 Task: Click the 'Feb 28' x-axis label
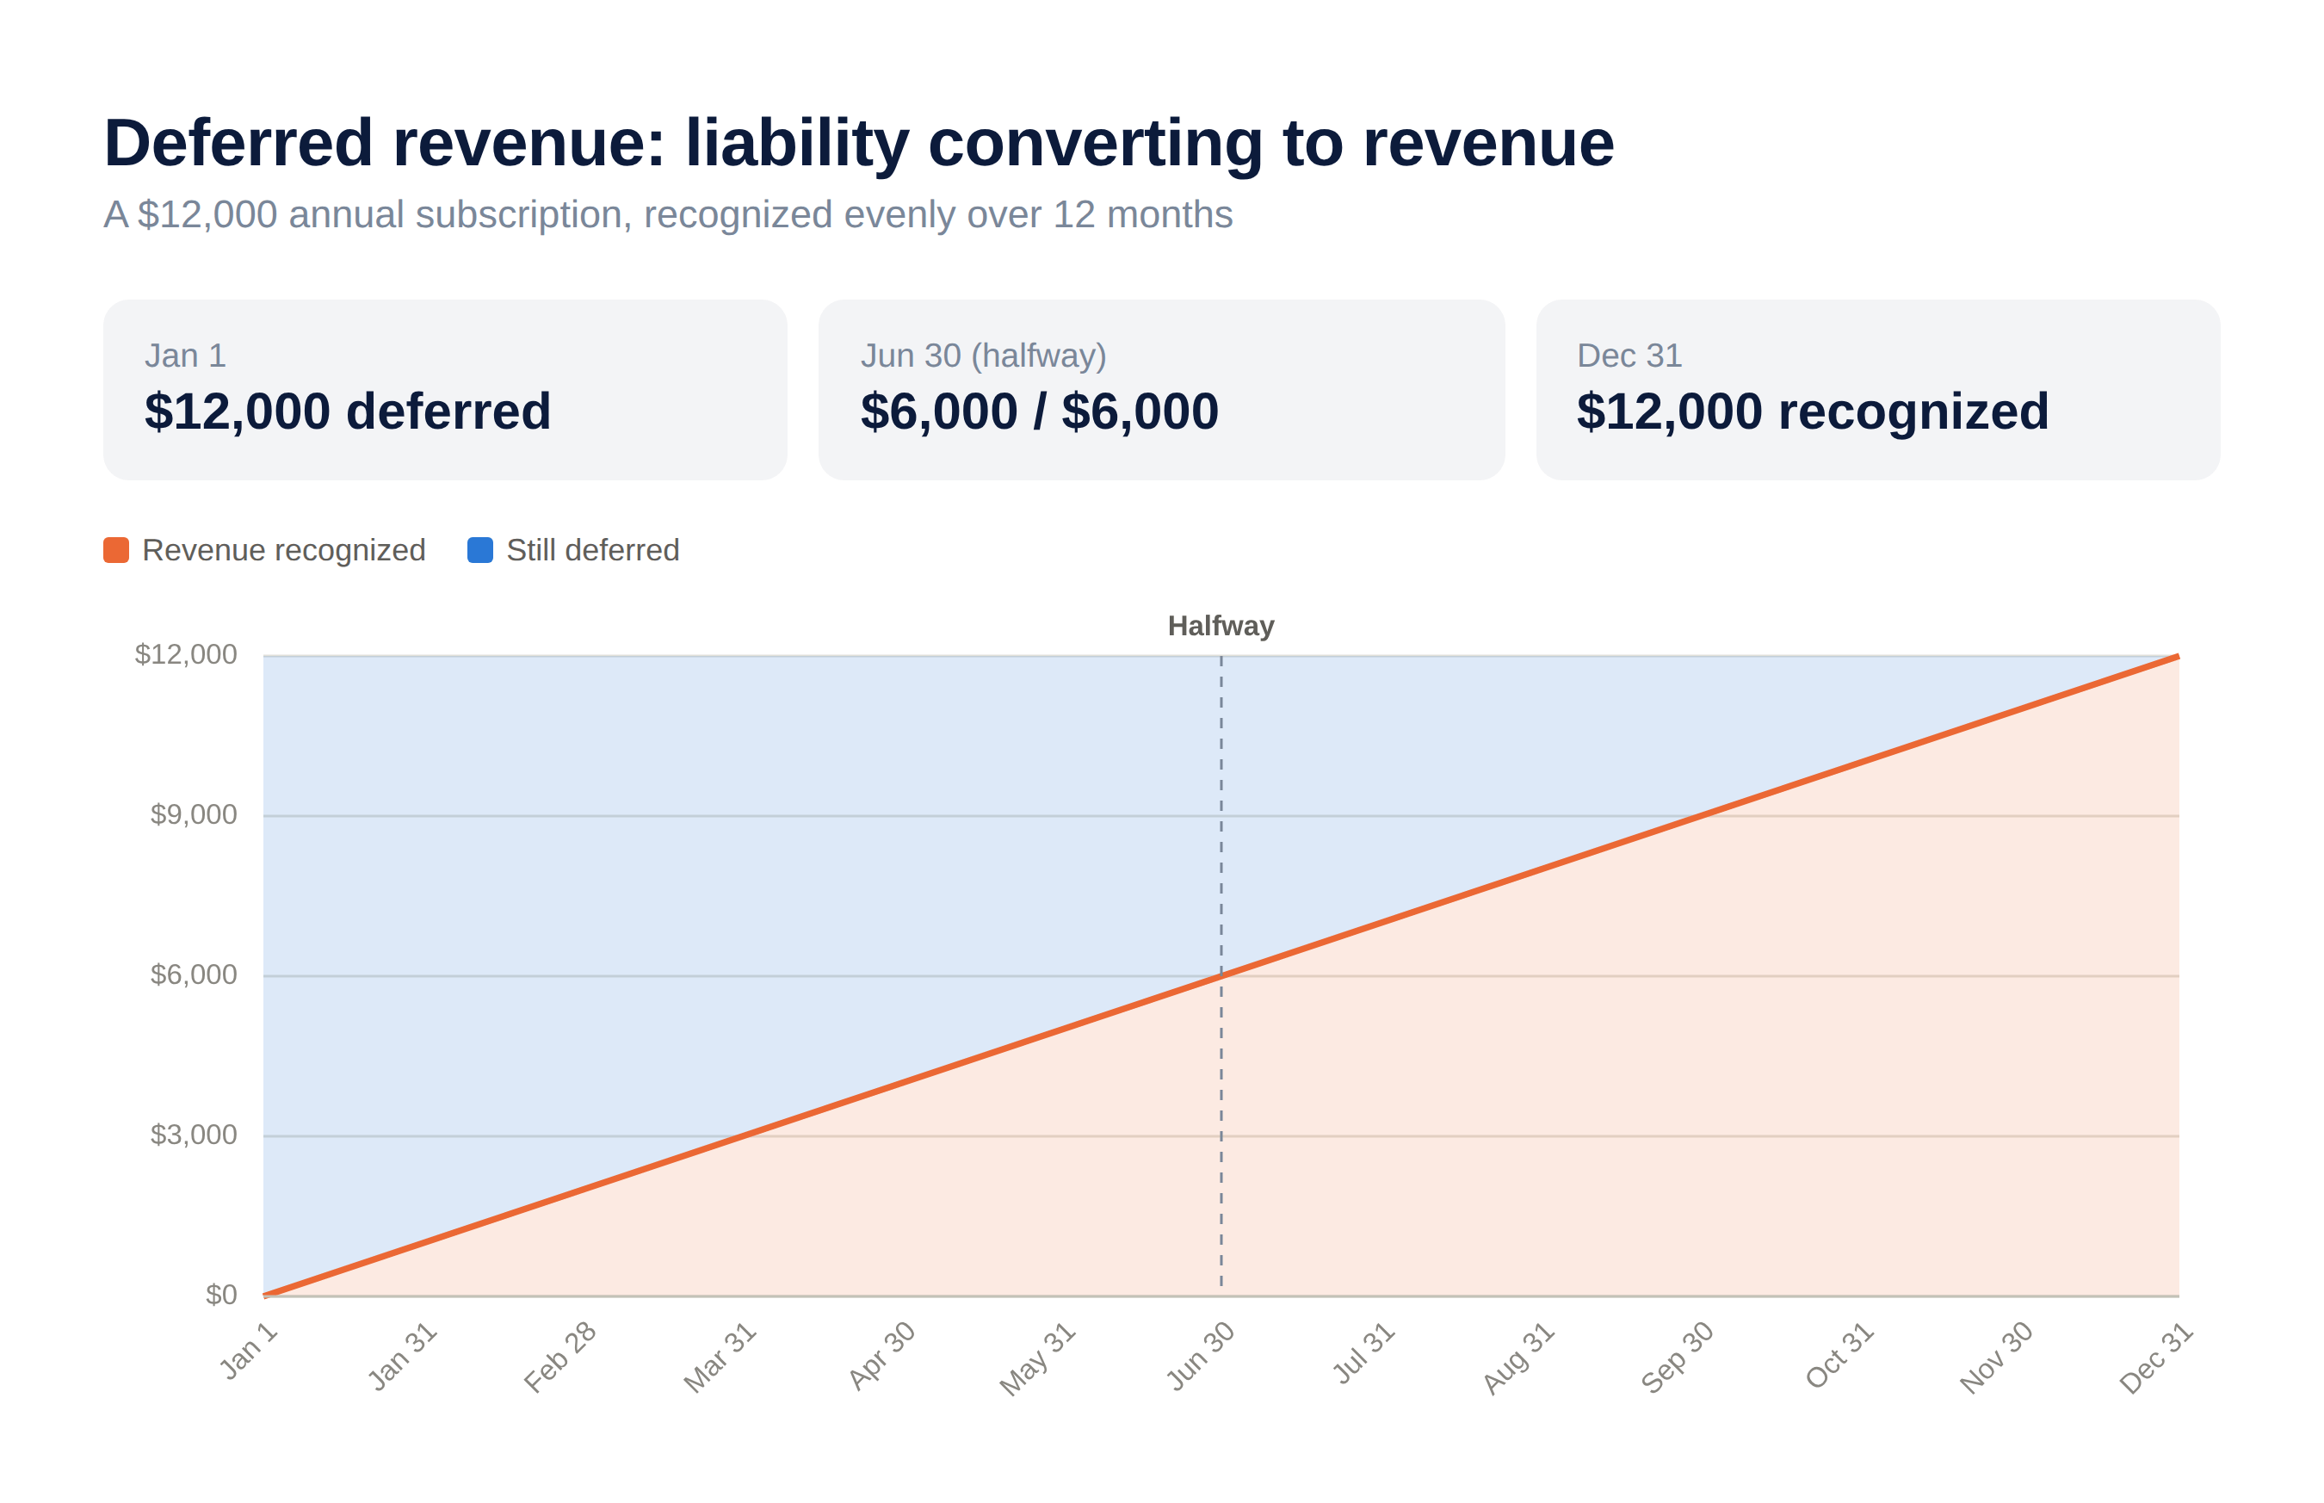point(560,1358)
